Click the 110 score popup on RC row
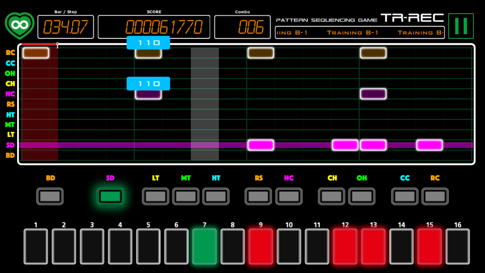 pyautogui.click(x=148, y=43)
